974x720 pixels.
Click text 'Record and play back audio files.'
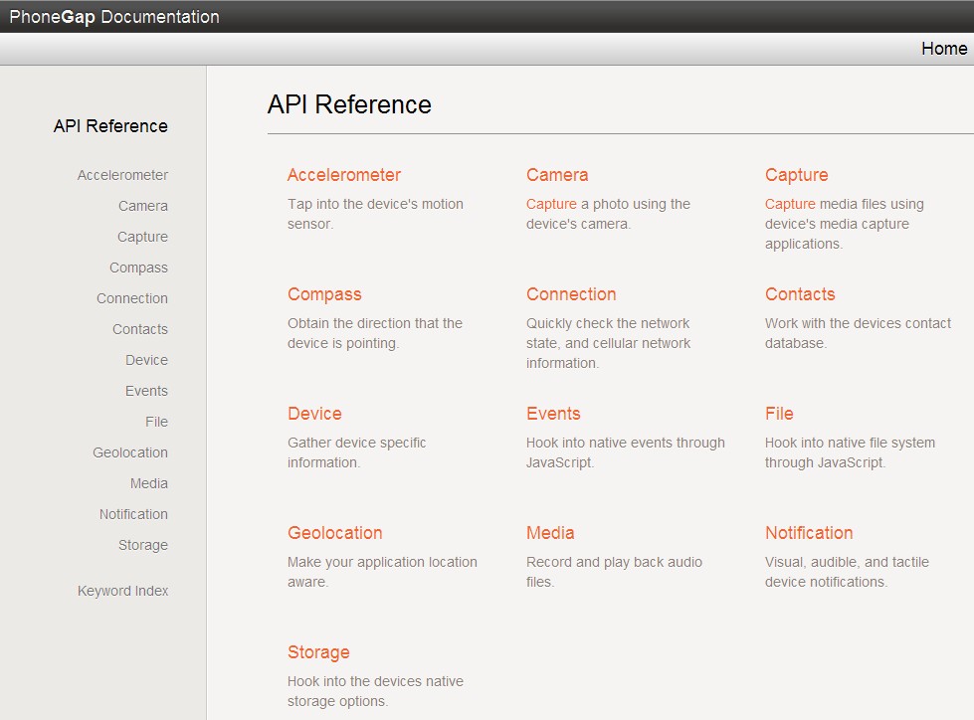click(x=614, y=572)
